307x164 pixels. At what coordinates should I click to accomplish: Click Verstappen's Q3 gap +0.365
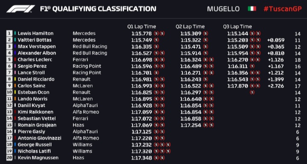(x=276, y=47)
